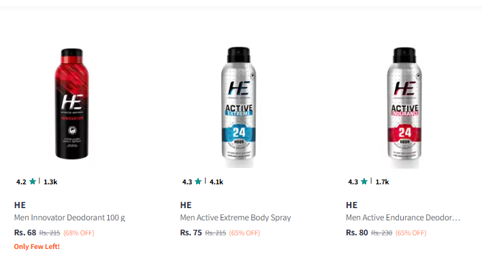The height and width of the screenshot is (253, 482).
Task: Click HE brand name above Active Endurance
Action: [x=352, y=205]
